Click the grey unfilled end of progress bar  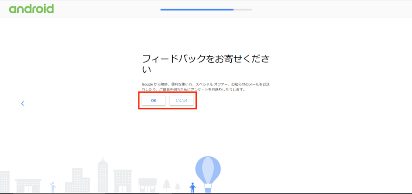pos(243,9)
